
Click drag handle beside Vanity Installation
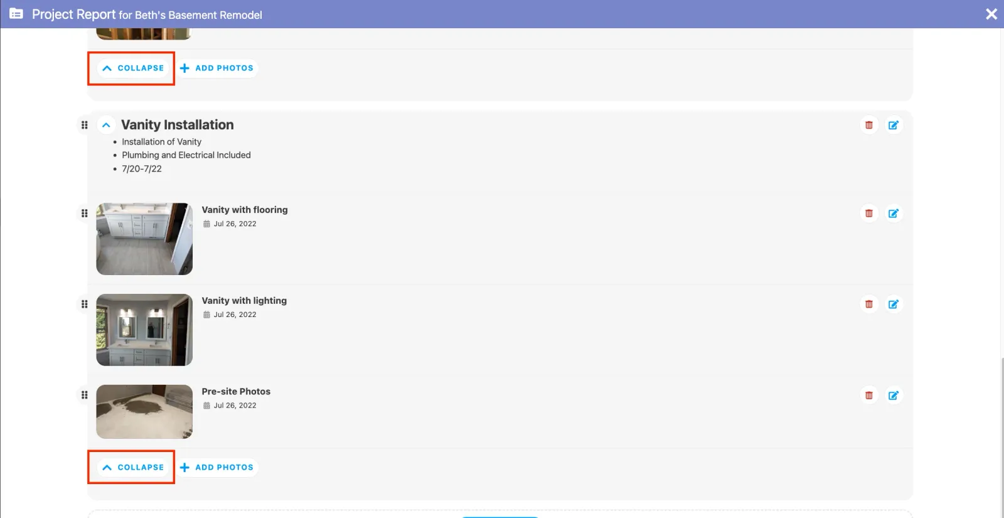84,125
